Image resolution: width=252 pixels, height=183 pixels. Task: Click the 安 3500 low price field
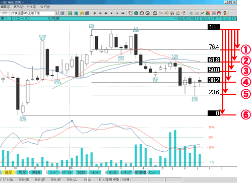click(x=49, y=179)
